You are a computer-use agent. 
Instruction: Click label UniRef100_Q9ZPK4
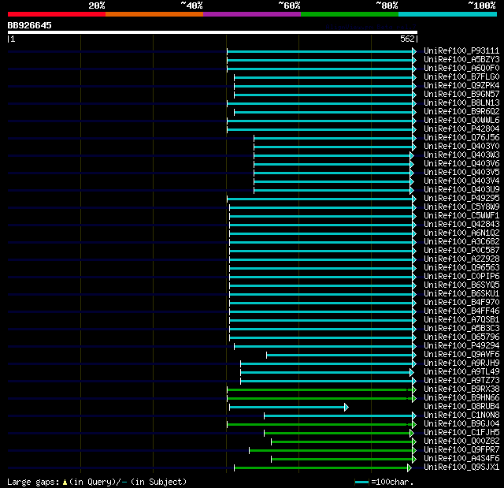[461, 86]
